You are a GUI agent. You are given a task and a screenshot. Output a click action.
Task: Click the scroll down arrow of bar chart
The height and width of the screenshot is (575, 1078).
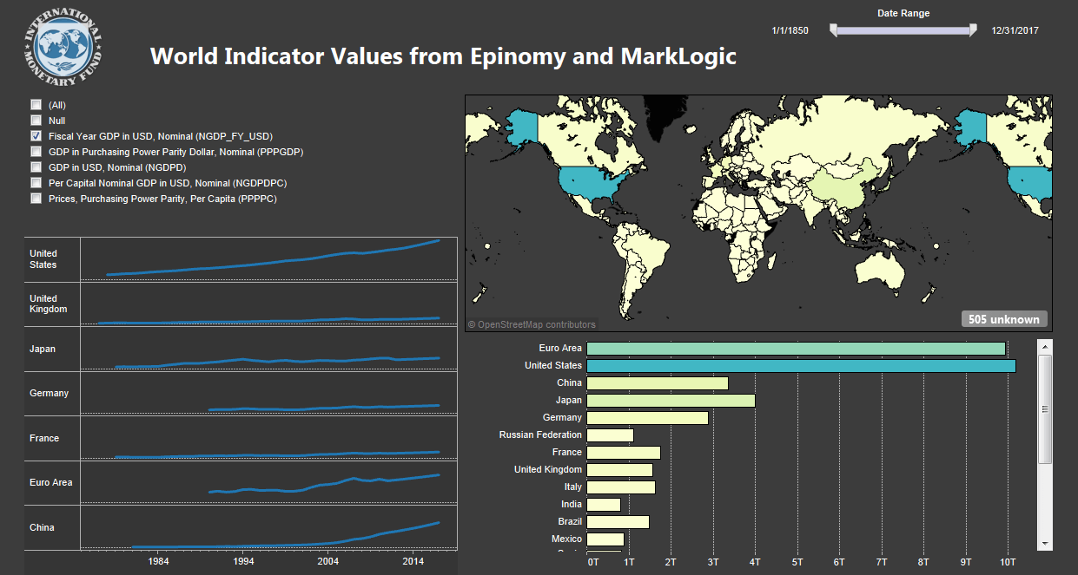[x=1045, y=541]
